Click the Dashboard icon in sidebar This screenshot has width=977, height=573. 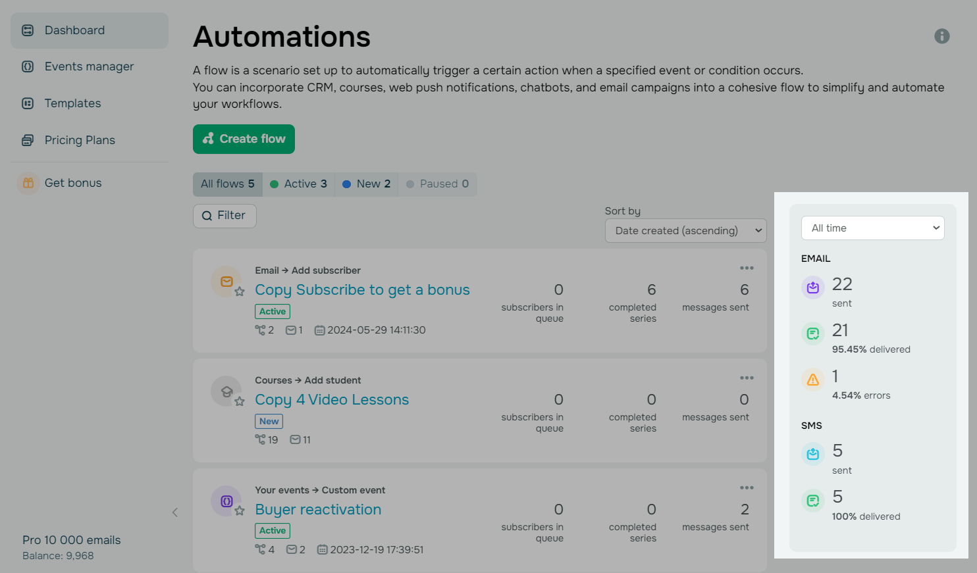pyautogui.click(x=28, y=30)
